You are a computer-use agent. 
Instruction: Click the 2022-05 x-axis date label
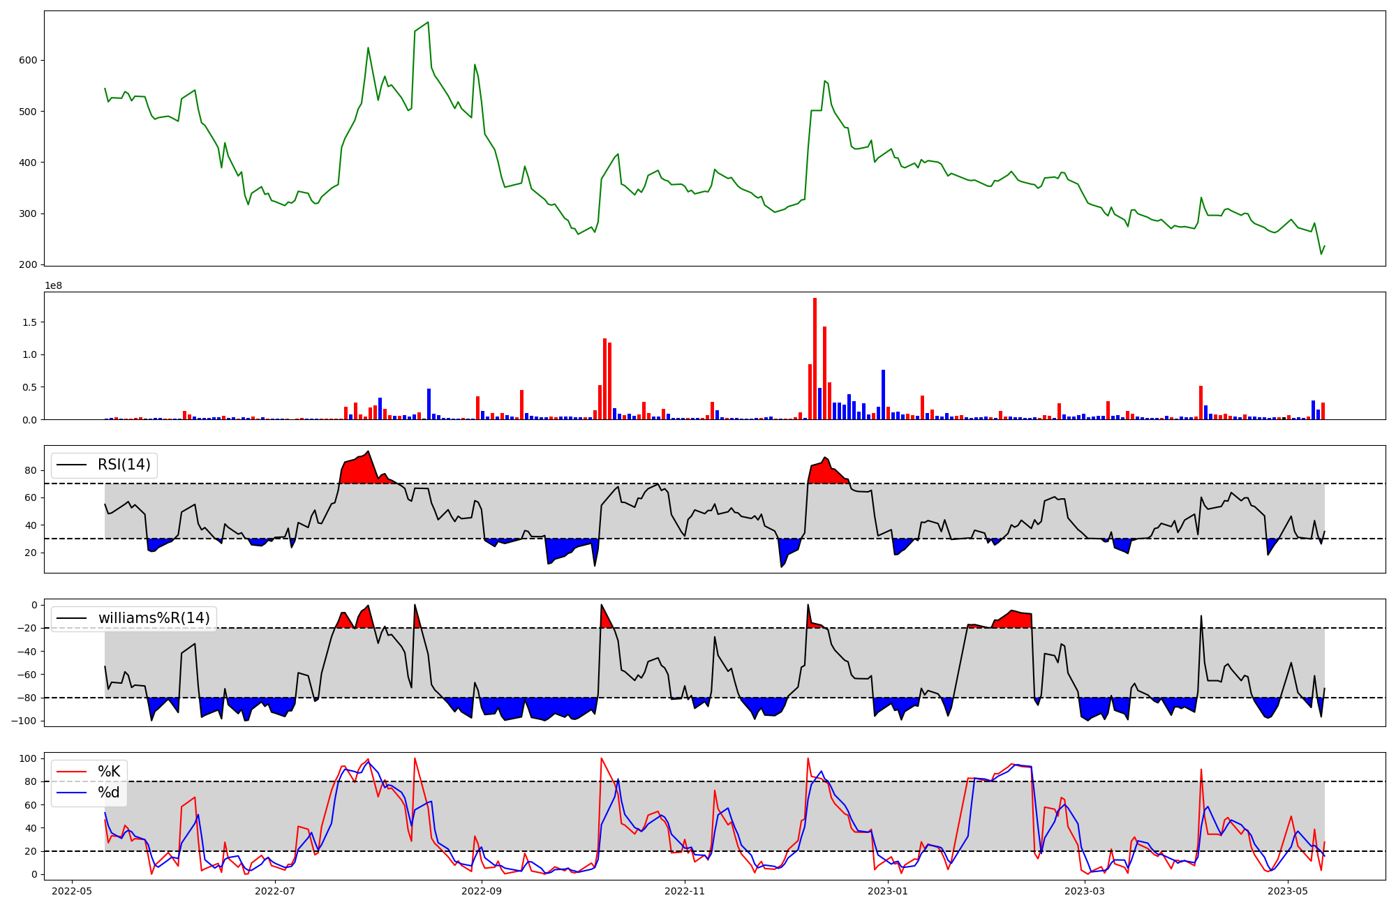point(72,891)
